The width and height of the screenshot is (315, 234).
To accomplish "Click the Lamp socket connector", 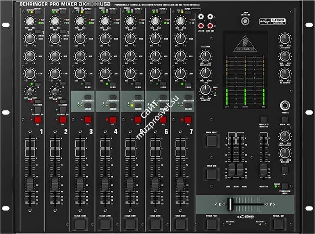I will coord(245,21).
